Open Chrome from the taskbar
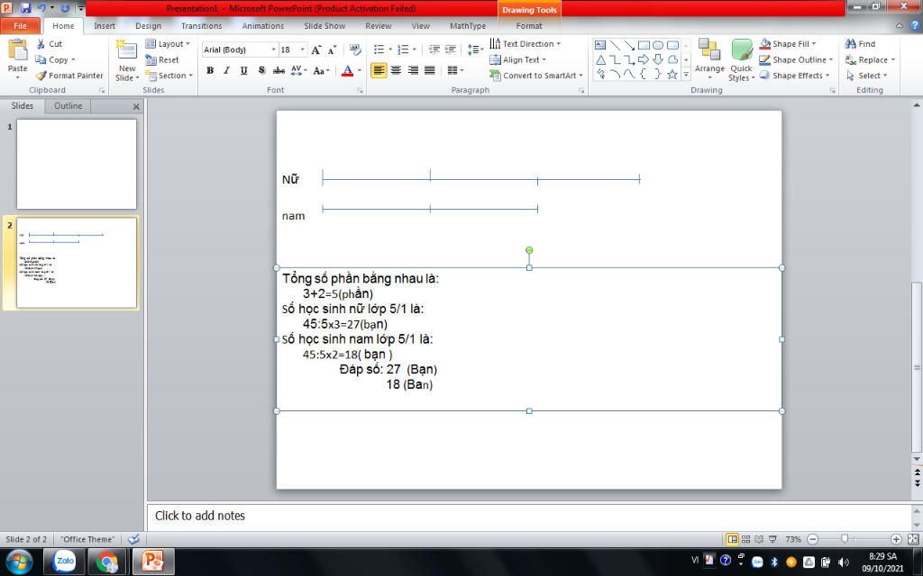The width and height of the screenshot is (923, 576). [x=107, y=562]
